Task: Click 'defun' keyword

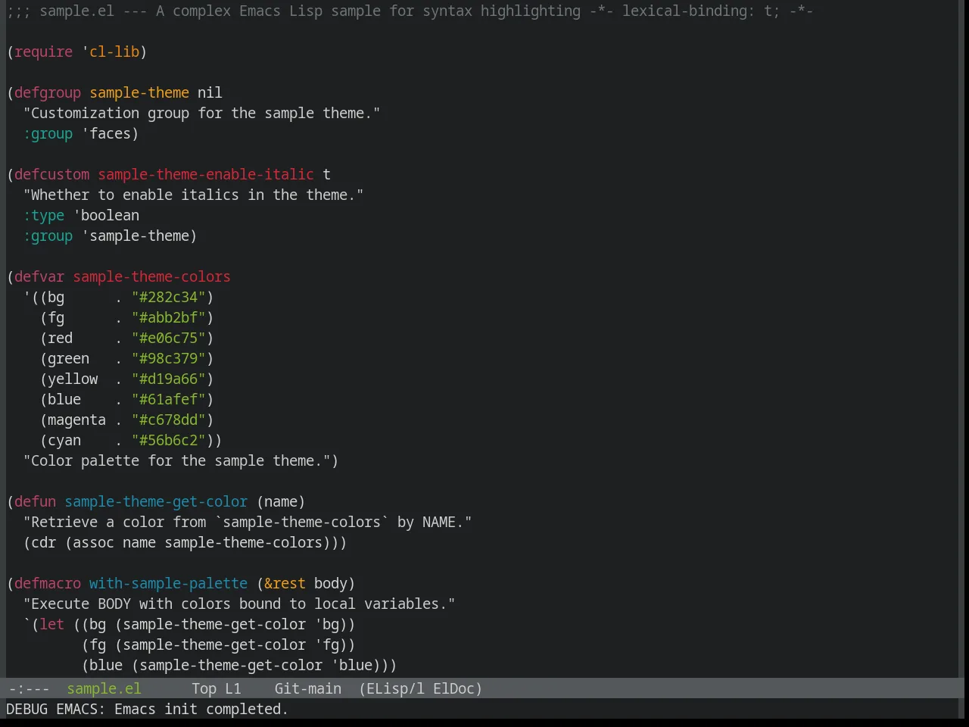Action: point(35,501)
